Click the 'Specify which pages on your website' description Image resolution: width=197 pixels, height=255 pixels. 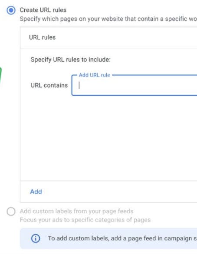[x=108, y=19]
